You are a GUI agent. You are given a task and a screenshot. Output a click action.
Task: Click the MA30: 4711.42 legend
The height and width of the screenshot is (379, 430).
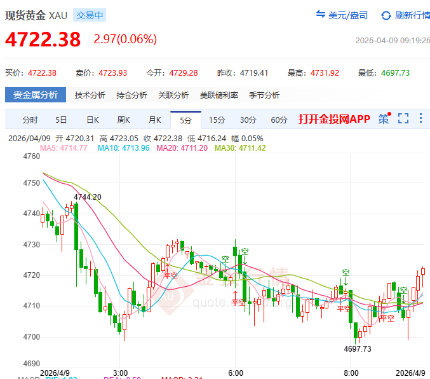pyautogui.click(x=240, y=148)
